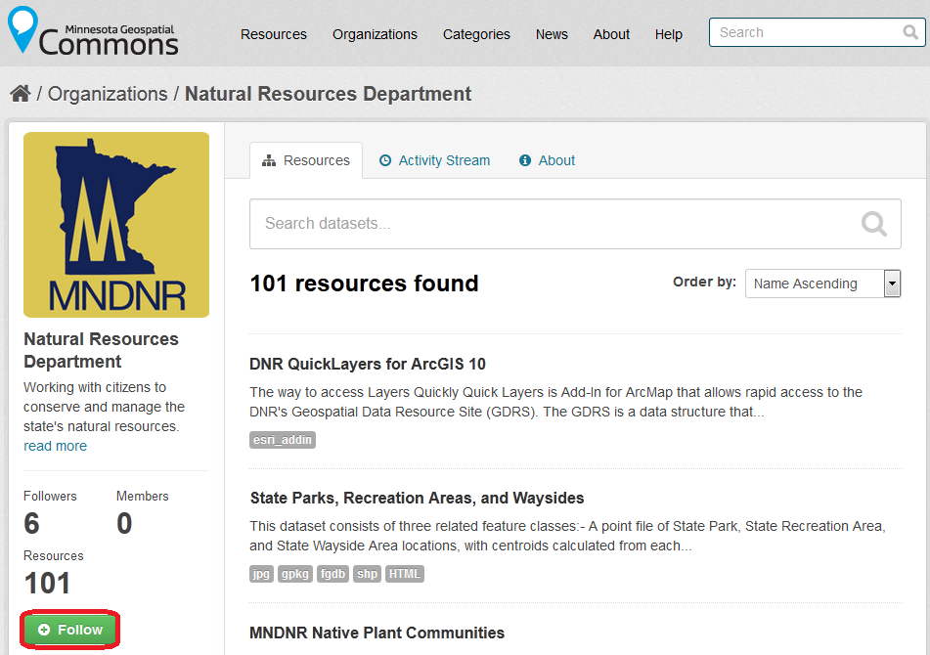Click in the Search datasets field
The height and width of the screenshot is (655, 930).
tap(575, 224)
